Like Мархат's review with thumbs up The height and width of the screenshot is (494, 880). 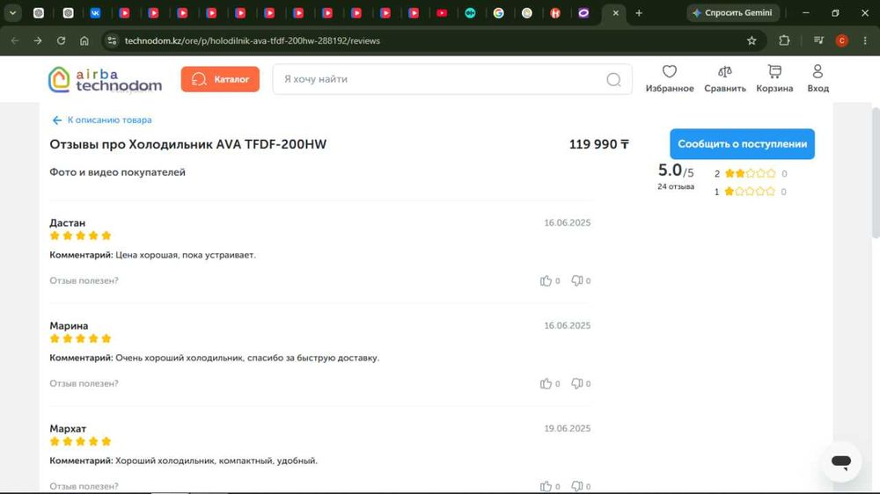click(546, 486)
